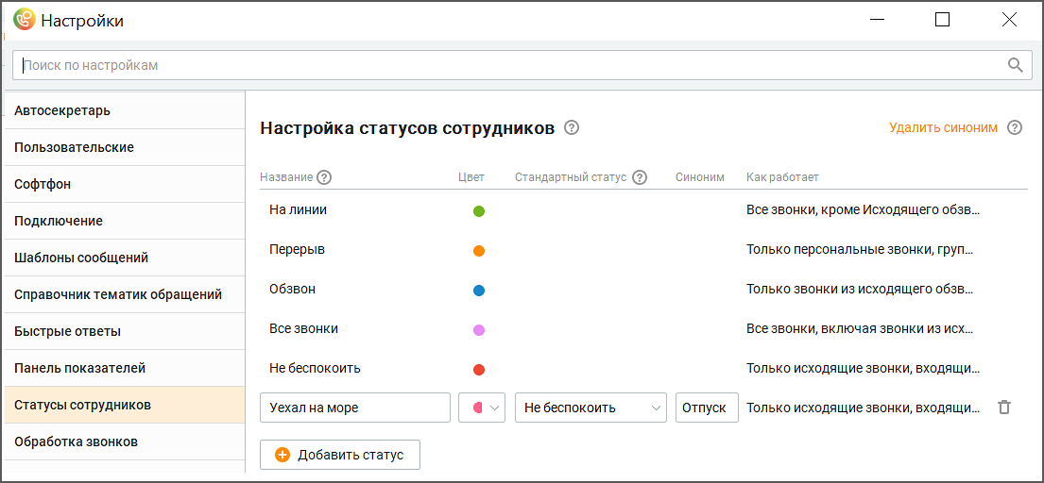Click help icon beside Название column
The height and width of the screenshot is (483, 1044).
[324, 177]
